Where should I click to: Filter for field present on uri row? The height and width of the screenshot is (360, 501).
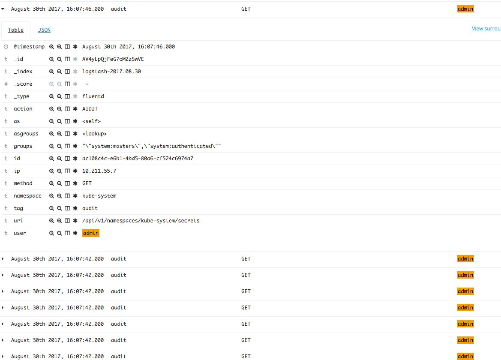(x=75, y=221)
